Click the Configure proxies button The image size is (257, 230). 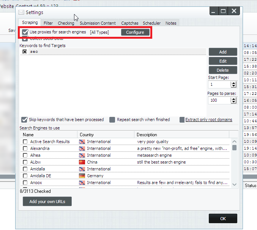coord(135,32)
